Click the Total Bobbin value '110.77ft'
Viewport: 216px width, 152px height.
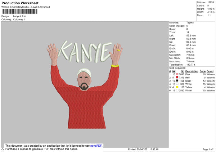click(x=191, y=65)
